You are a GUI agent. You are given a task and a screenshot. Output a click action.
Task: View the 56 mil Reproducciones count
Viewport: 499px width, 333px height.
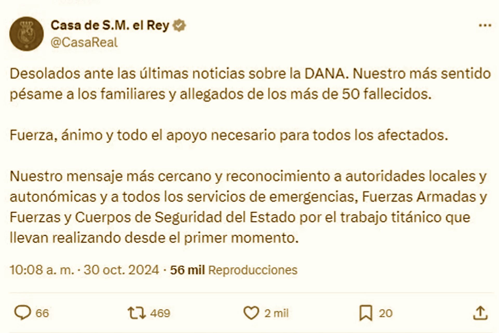click(x=234, y=270)
